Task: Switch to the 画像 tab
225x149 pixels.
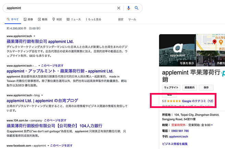Action: point(28,19)
